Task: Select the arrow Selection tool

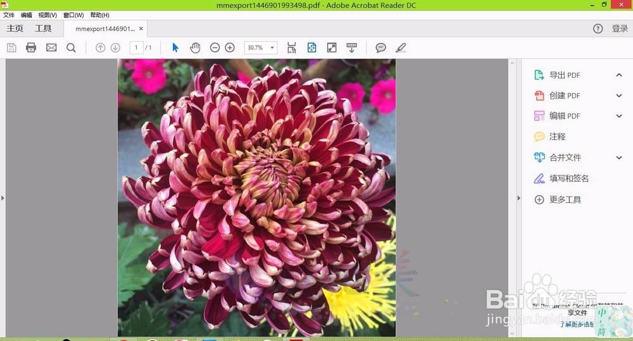Action: coord(175,47)
